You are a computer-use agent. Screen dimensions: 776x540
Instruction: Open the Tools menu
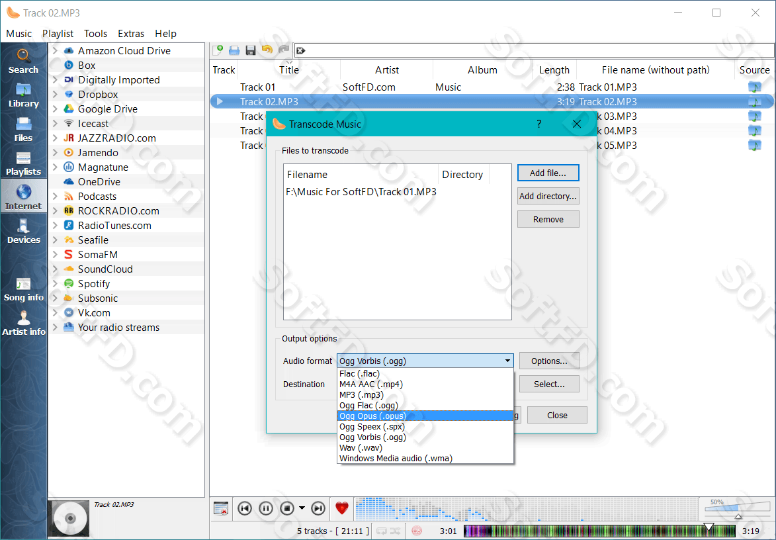click(x=95, y=34)
